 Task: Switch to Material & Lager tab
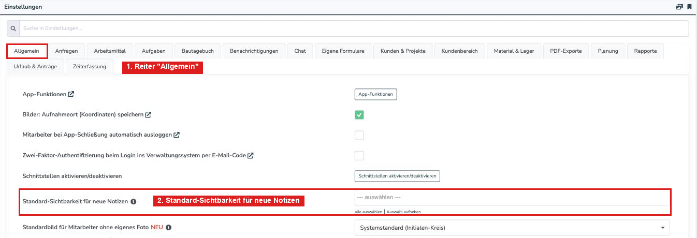514,51
